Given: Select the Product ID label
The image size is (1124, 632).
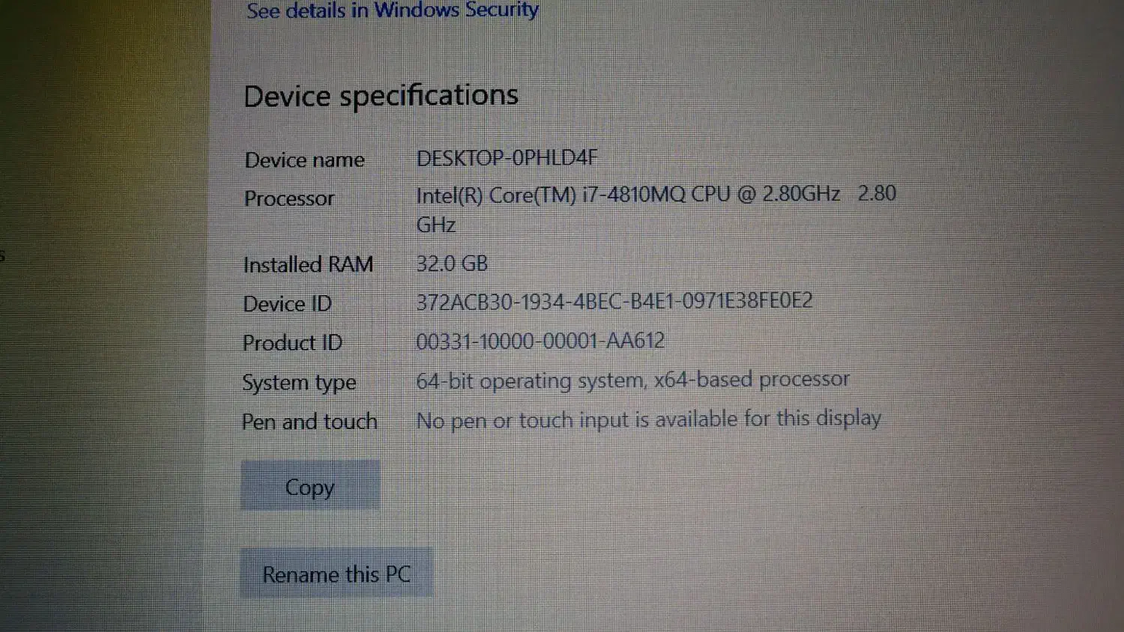Looking at the screenshot, I should click(x=292, y=343).
